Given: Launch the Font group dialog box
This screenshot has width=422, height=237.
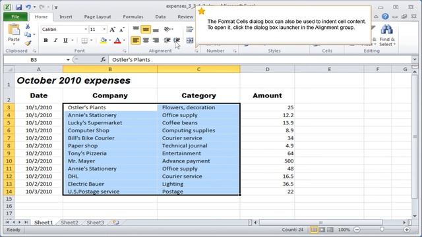Looking at the screenshot, I should tap(125, 51).
